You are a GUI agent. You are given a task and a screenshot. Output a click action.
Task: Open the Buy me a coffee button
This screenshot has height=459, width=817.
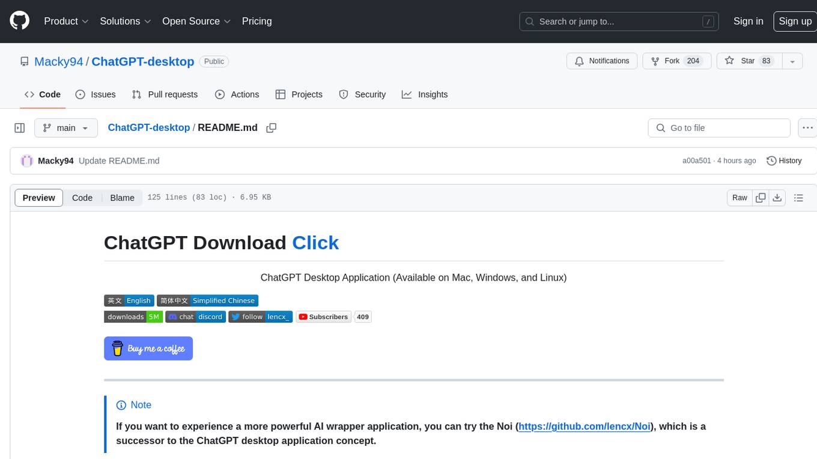click(148, 348)
